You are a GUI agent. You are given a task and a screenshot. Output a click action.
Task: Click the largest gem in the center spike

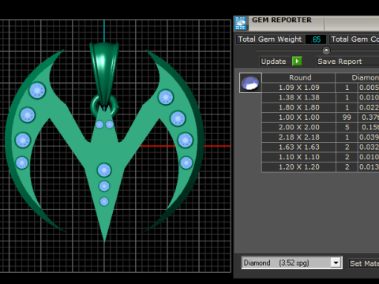pyautogui.click(x=104, y=170)
